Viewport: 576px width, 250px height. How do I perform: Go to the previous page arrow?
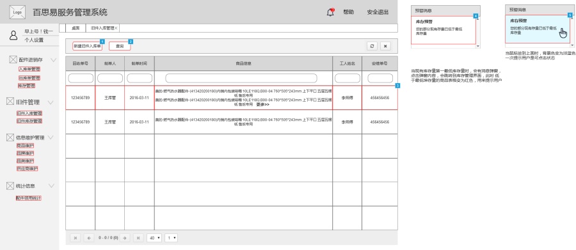89,238
